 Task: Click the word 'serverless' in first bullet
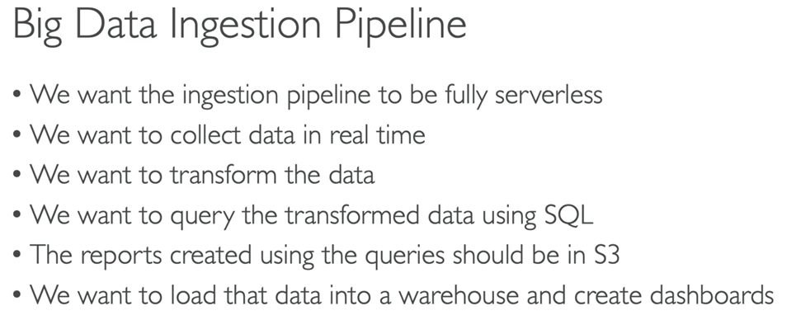pyautogui.click(x=549, y=94)
